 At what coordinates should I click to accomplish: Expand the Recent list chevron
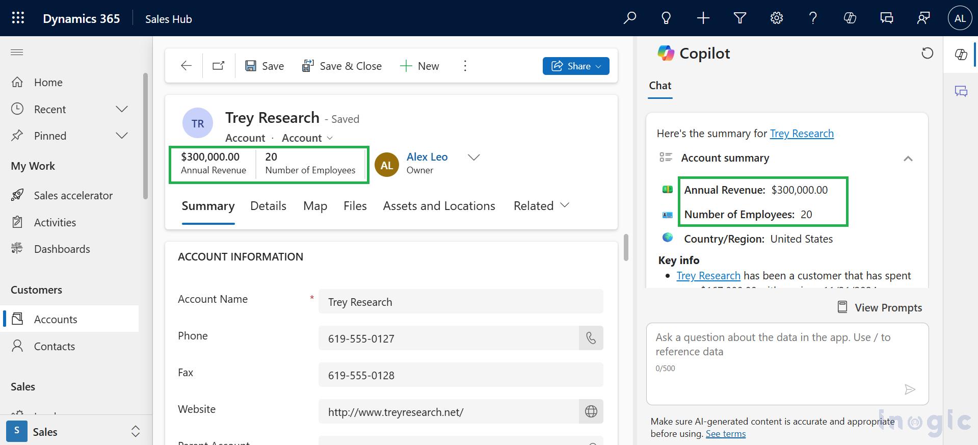(x=122, y=109)
